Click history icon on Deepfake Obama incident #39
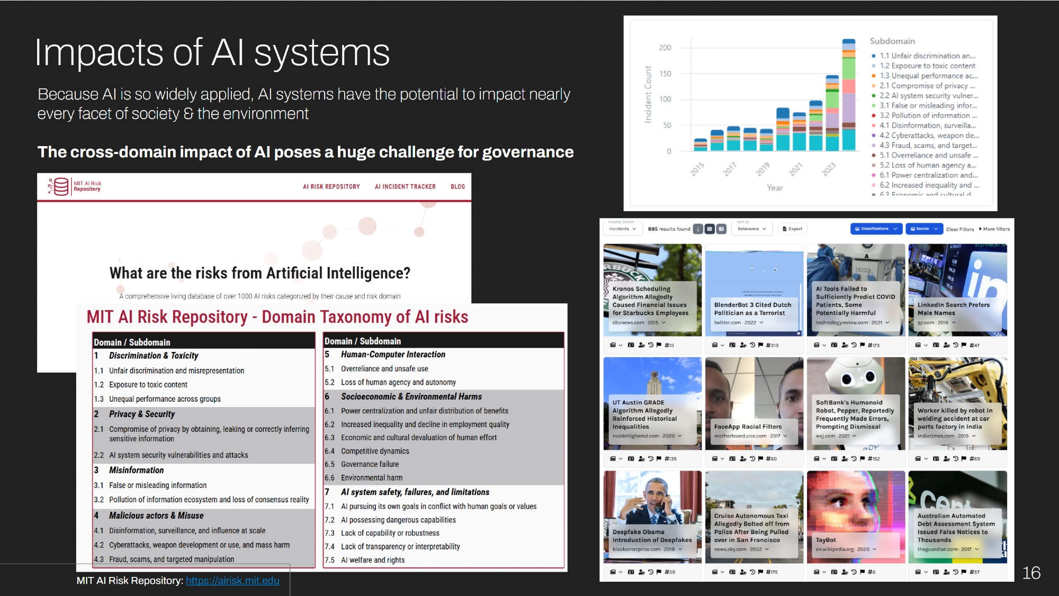 [x=650, y=572]
